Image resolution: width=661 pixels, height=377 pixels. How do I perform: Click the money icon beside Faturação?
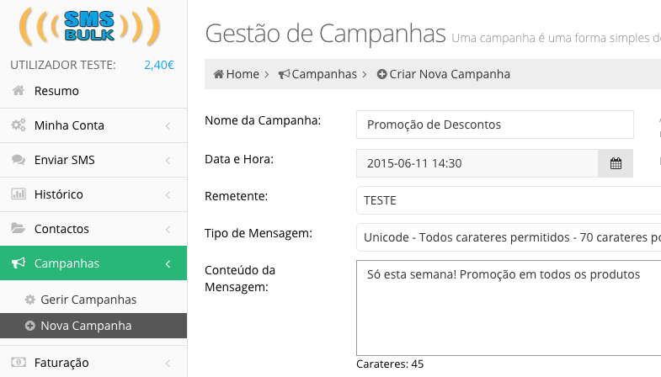point(19,362)
